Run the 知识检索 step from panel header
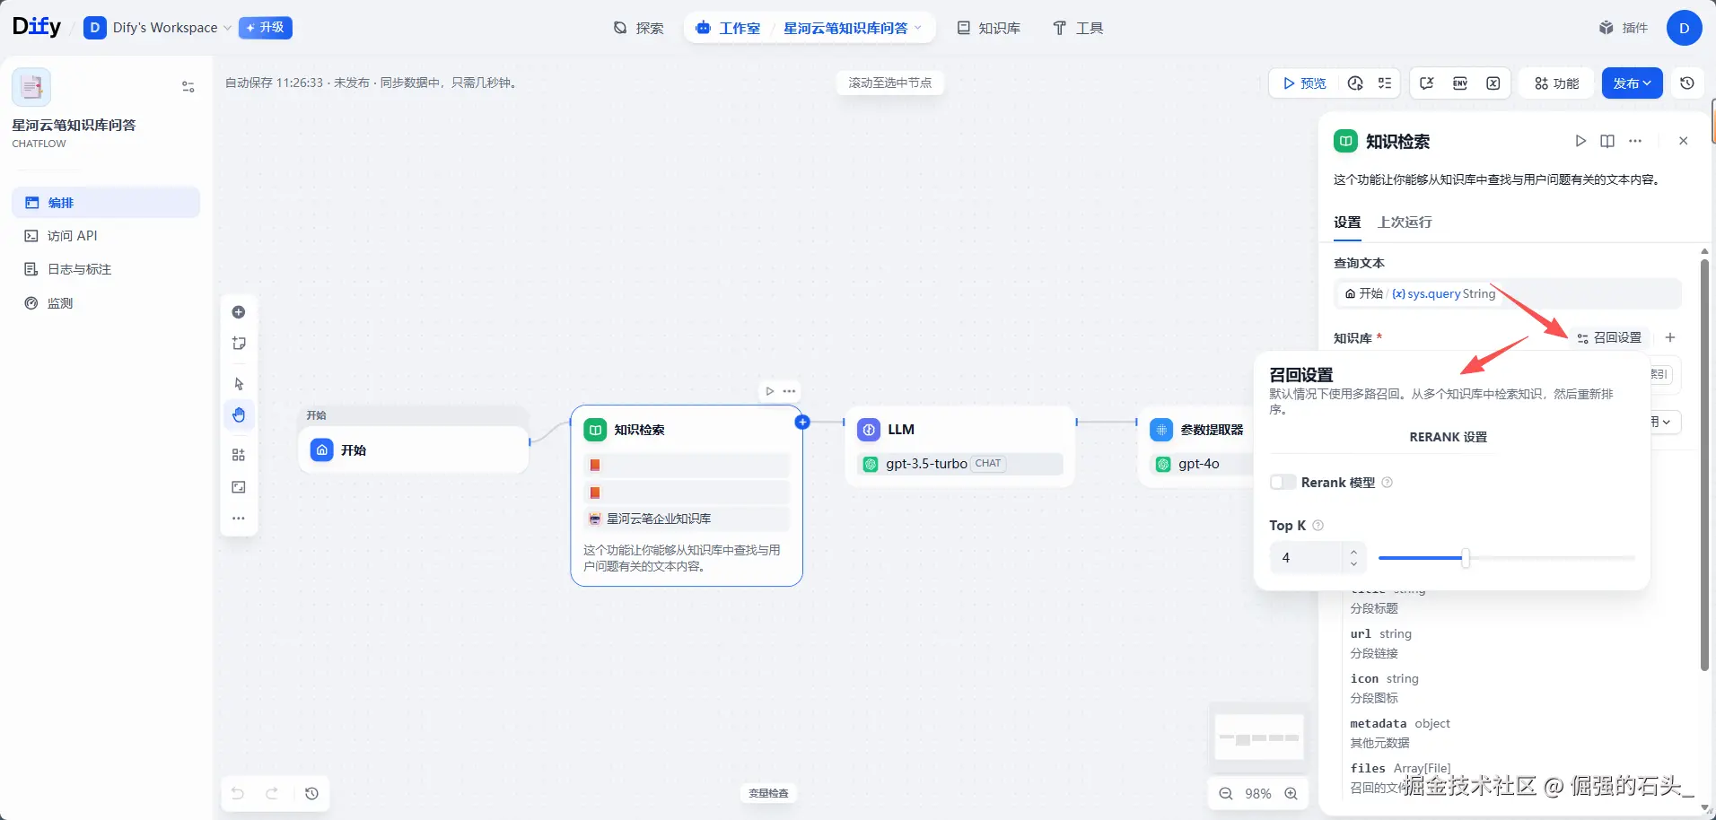Viewport: 1716px width, 820px height. [x=1580, y=141]
